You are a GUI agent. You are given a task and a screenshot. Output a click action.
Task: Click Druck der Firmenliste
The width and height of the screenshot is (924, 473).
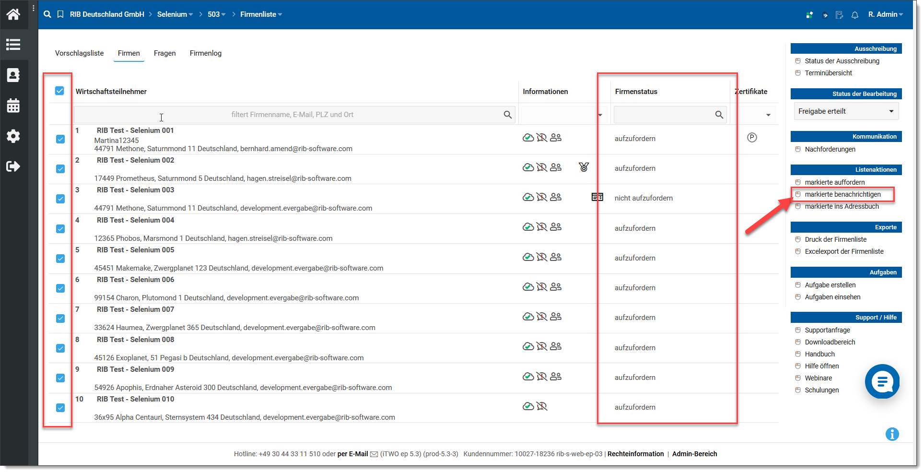click(x=836, y=239)
